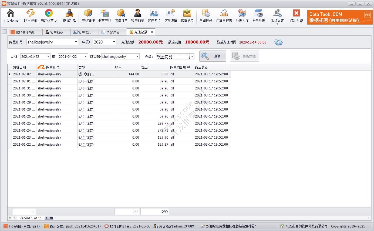The width and height of the screenshot is (374, 231).
Task: Open 运营日报表 daily report
Action: (224, 16)
